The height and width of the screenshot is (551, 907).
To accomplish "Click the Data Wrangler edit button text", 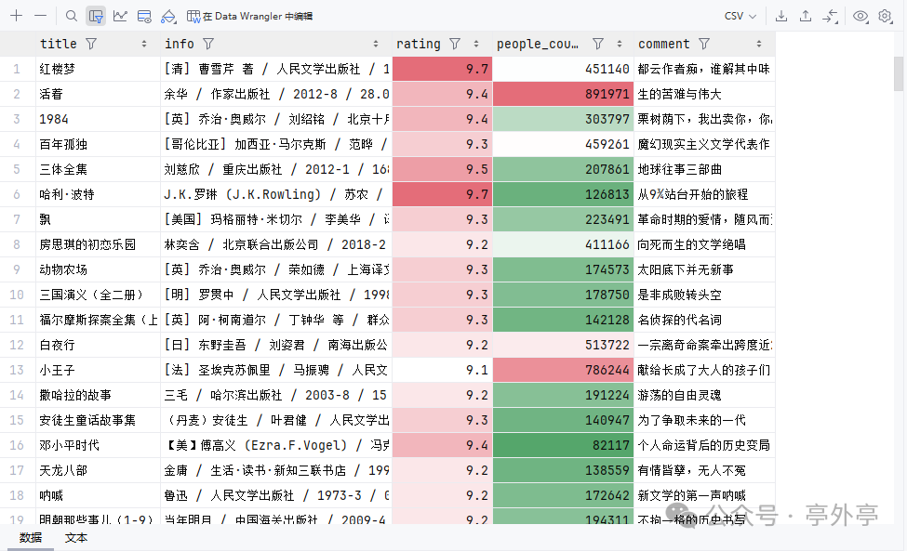I will (x=258, y=16).
